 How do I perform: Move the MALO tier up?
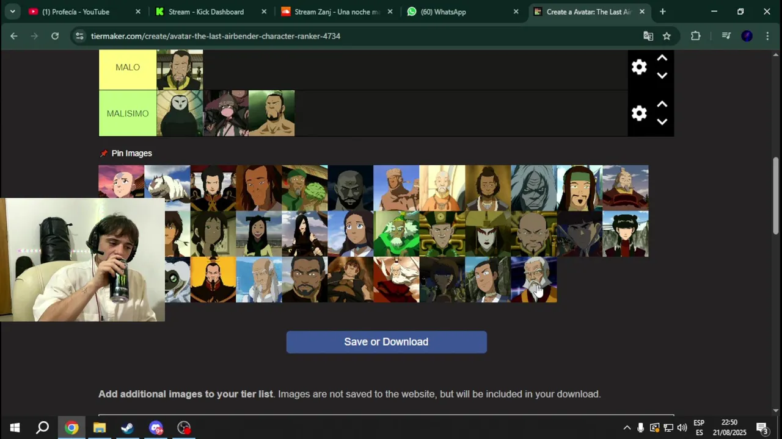[x=662, y=58]
